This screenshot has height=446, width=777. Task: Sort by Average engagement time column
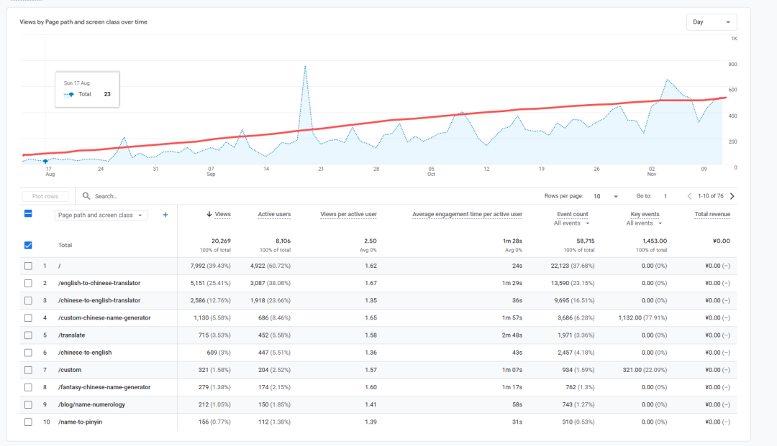click(x=467, y=214)
